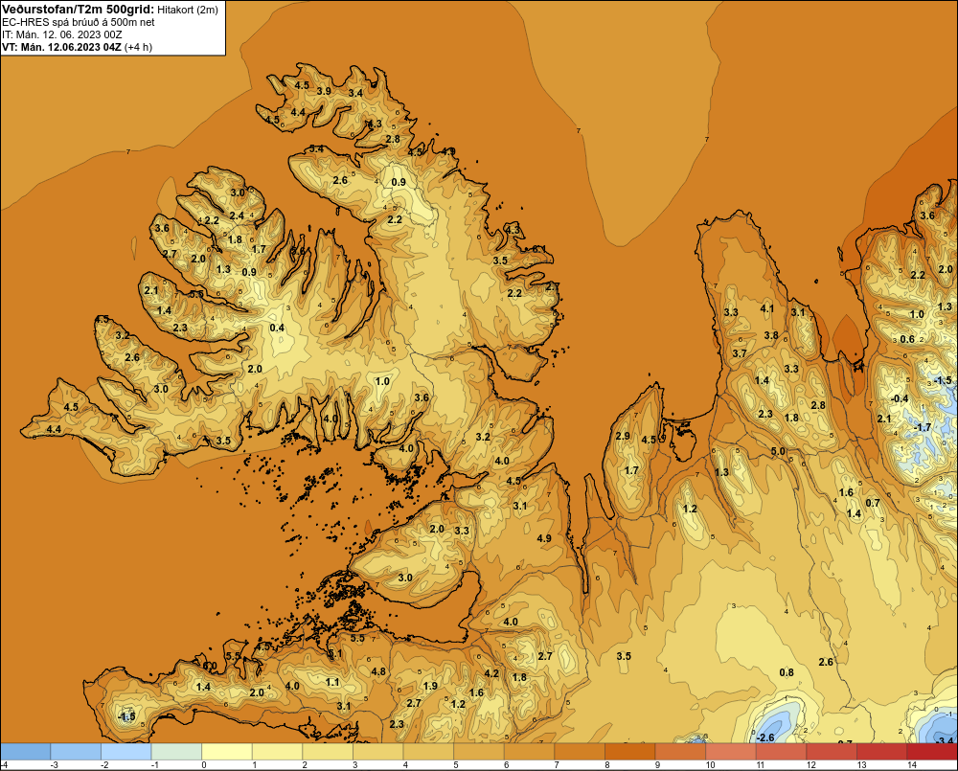Select the legend swatch between 9 and 10
The width and height of the screenshot is (958, 771).
[680, 752]
